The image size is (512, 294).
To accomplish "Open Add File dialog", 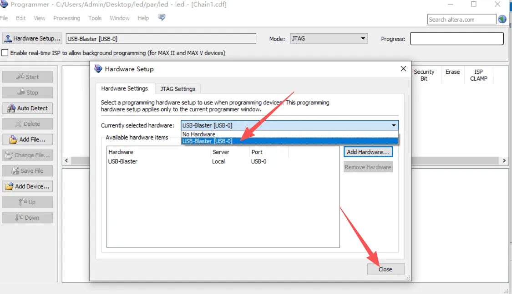I will click(27, 139).
